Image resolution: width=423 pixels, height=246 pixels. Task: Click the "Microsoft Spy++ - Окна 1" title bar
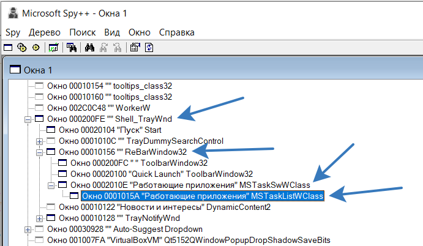pyautogui.click(x=75, y=13)
